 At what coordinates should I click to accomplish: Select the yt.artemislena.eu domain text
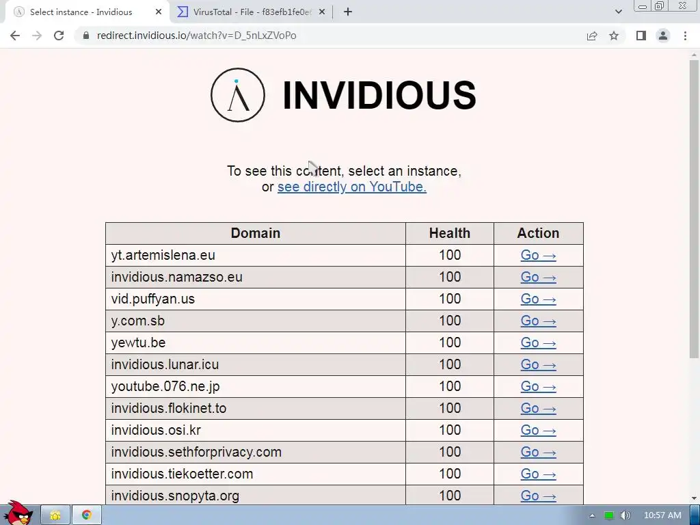coord(163,256)
